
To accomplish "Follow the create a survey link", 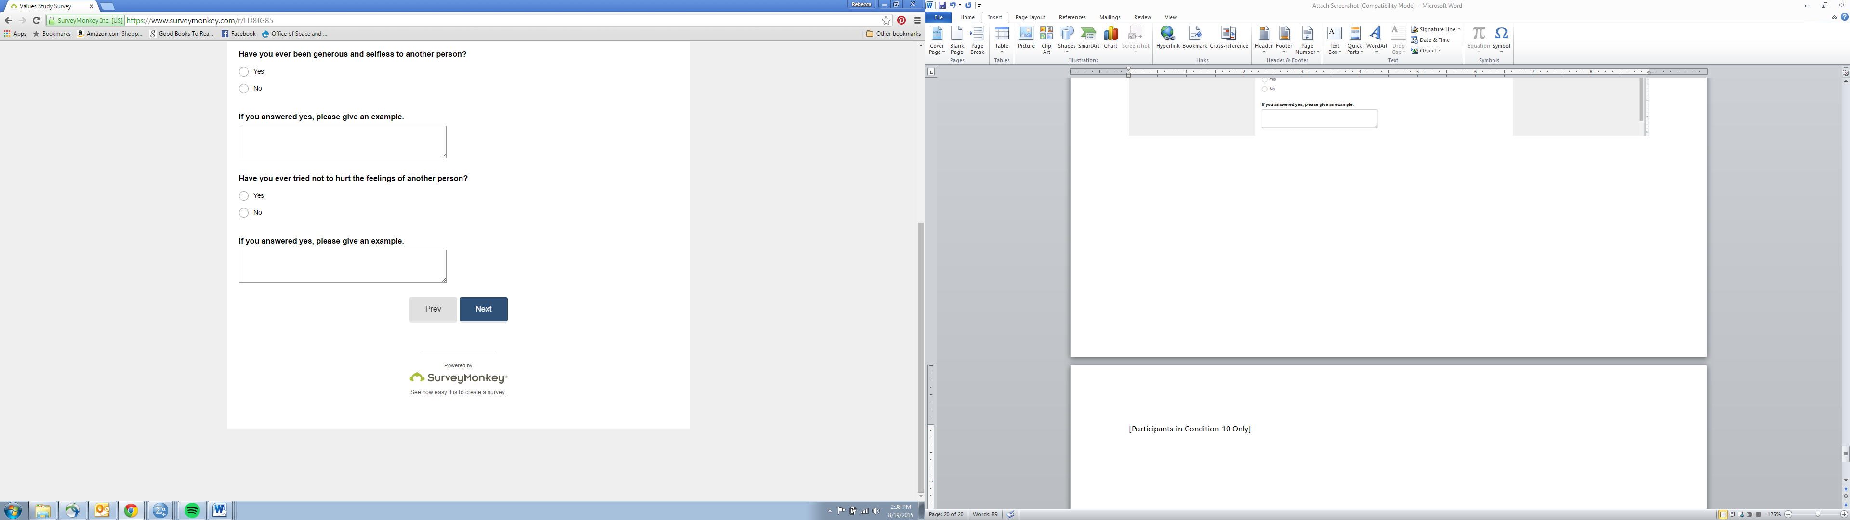I will 485,393.
